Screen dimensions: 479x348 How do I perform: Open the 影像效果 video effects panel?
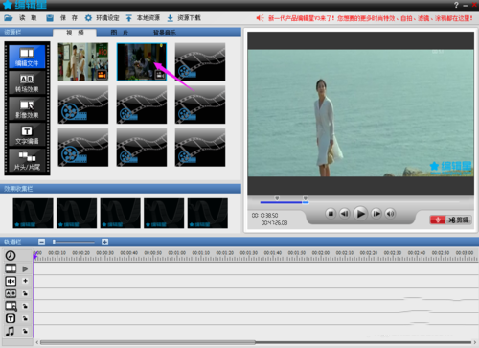27,108
